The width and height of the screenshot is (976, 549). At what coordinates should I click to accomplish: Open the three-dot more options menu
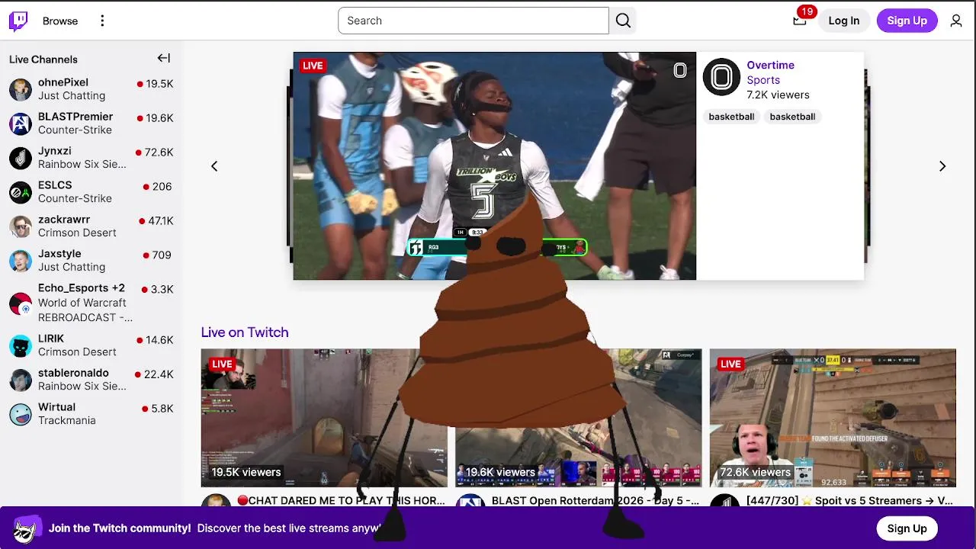tap(102, 21)
